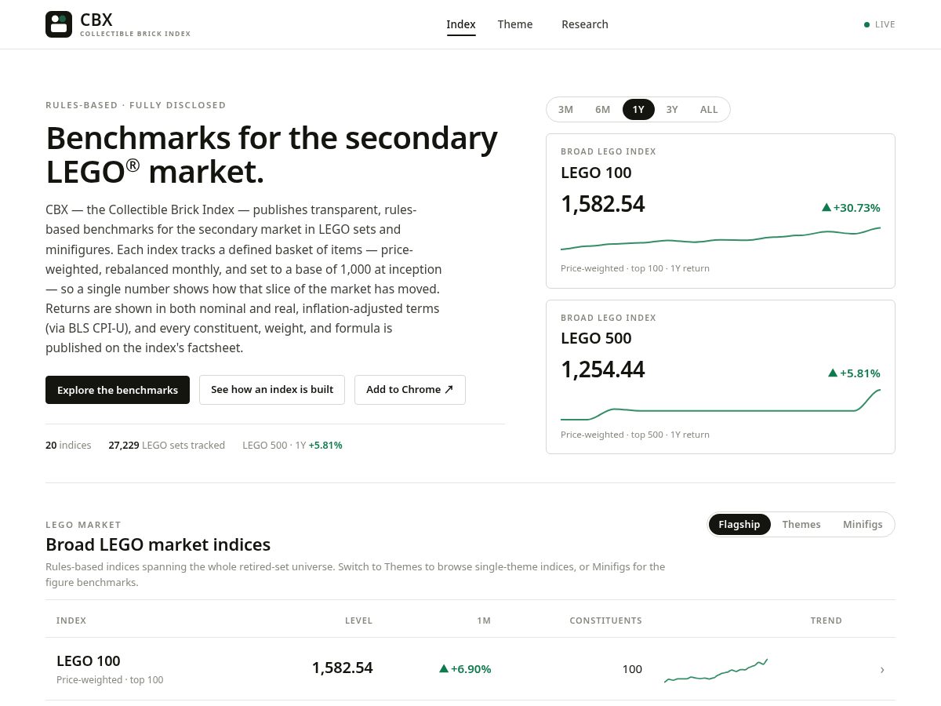This screenshot has width=941, height=706.
Task: Click the INDEX column header
Action: pyautogui.click(x=71, y=620)
